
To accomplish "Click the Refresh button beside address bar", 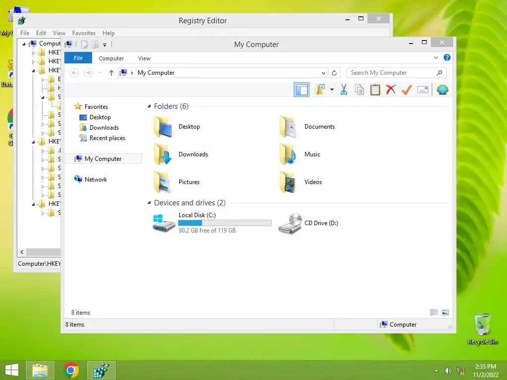I will tap(334, 73).
